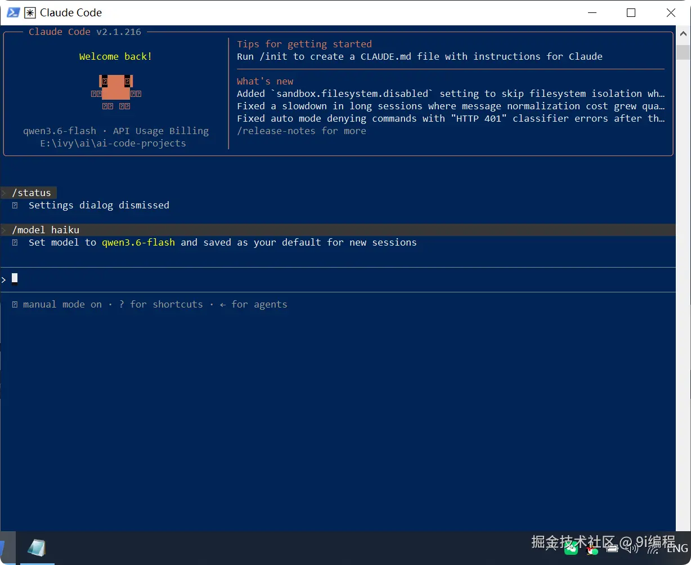Image resolution: width=691 pixels, height=565 pixels.
Task: Click 'Tips for getting started' heading
Action: coord(304,44)
